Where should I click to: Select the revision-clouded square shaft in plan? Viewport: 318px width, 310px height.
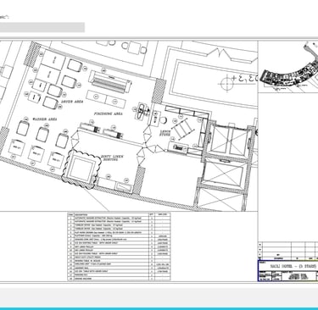81,169
